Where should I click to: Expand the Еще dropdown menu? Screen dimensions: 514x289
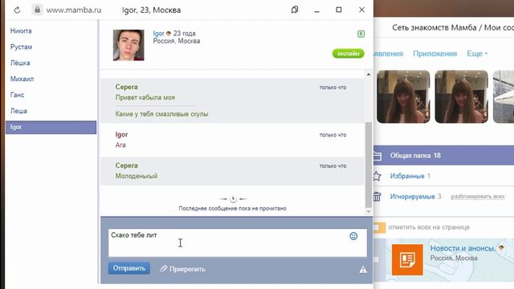pos(477,54)
